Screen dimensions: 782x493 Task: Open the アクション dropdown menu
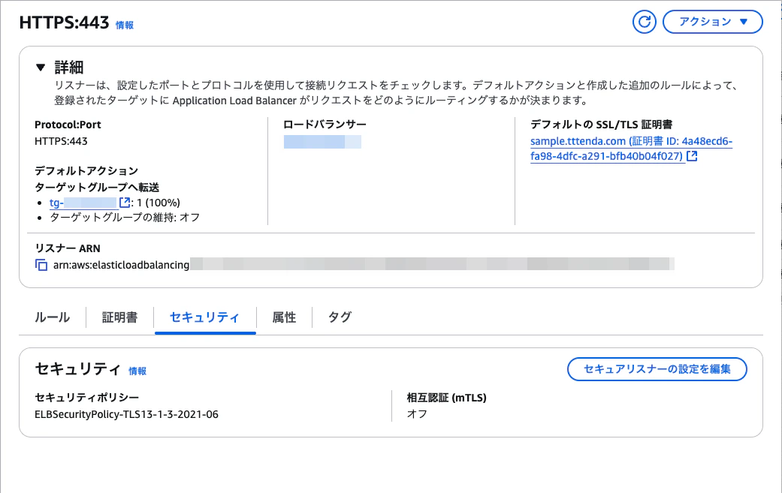712,22
